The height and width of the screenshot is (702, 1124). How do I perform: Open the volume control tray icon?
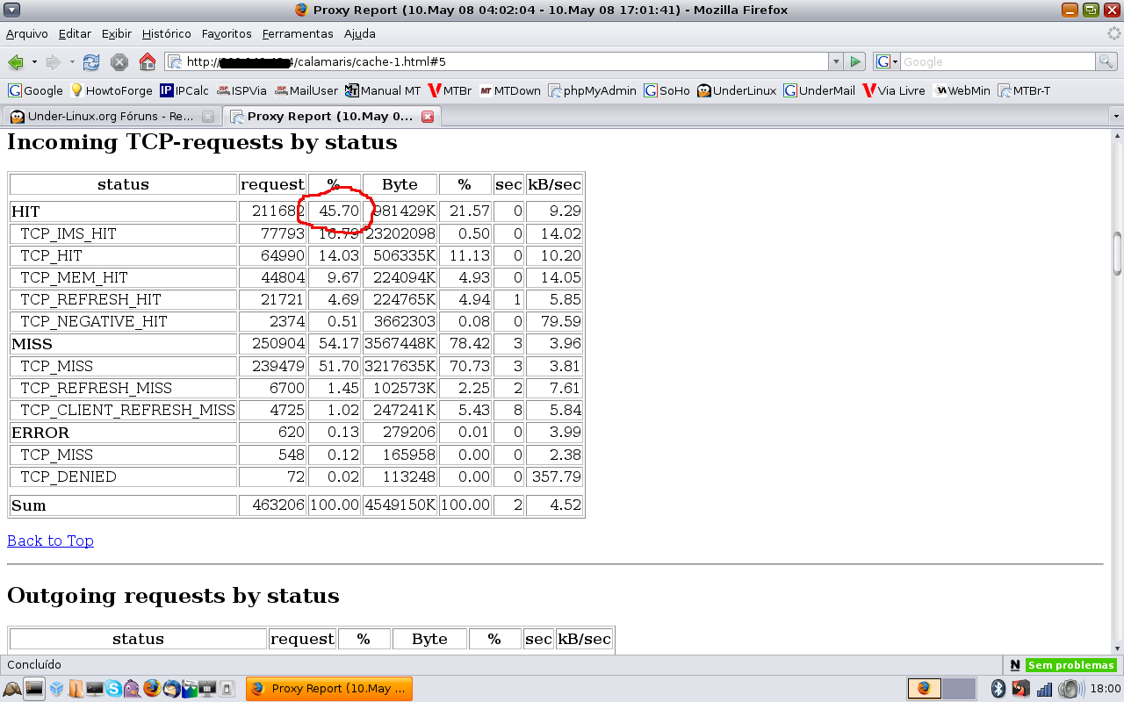tap(1070, 689)
